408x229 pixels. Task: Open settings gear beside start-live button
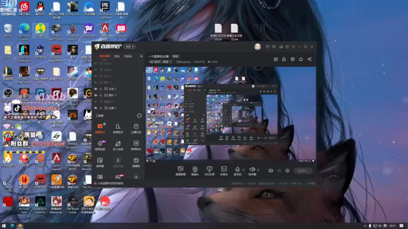[x=287, y=170]
